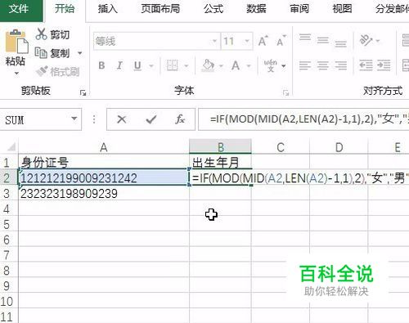
Task: Activate the 格式刷 format painter
Action: (x=58, y=71)
